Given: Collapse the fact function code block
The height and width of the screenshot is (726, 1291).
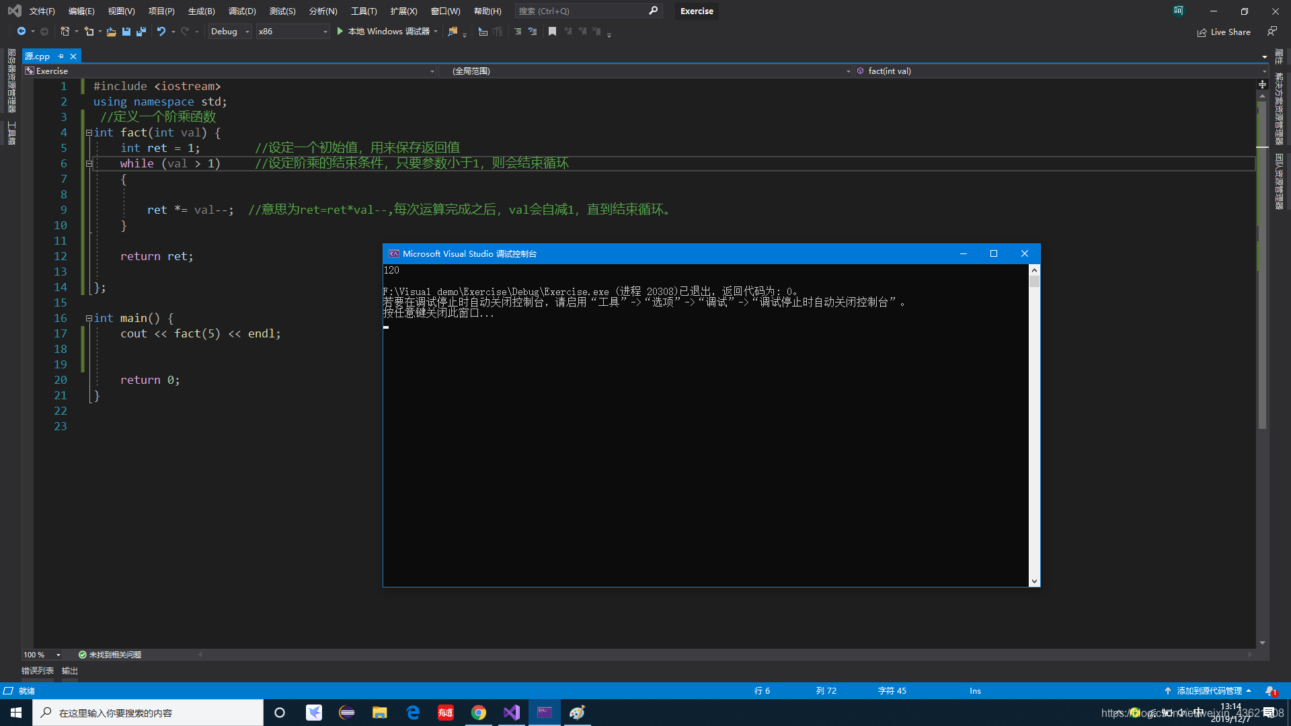Looking at the screenshot, I should coord(89,133).
